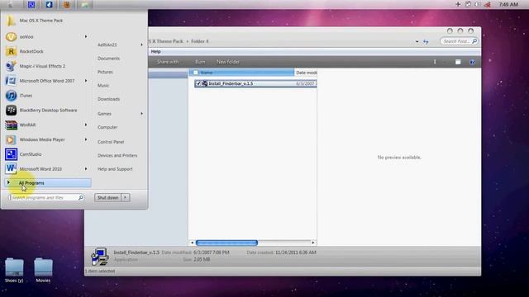
Task: Click the blue taskbar icon next to CamStudio
Action: tap(50, 4)
